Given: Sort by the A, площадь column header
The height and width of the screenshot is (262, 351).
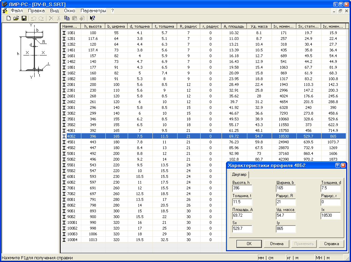Looking at the screenshot, I should [234, 26].
